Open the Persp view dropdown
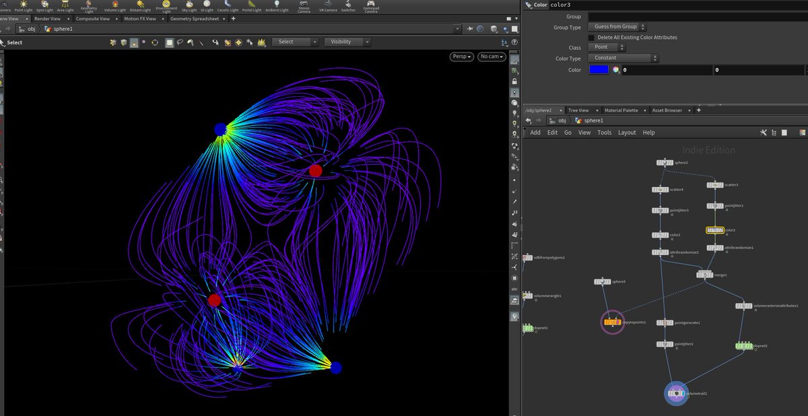 pyautogui.click(x=462, y=57)
